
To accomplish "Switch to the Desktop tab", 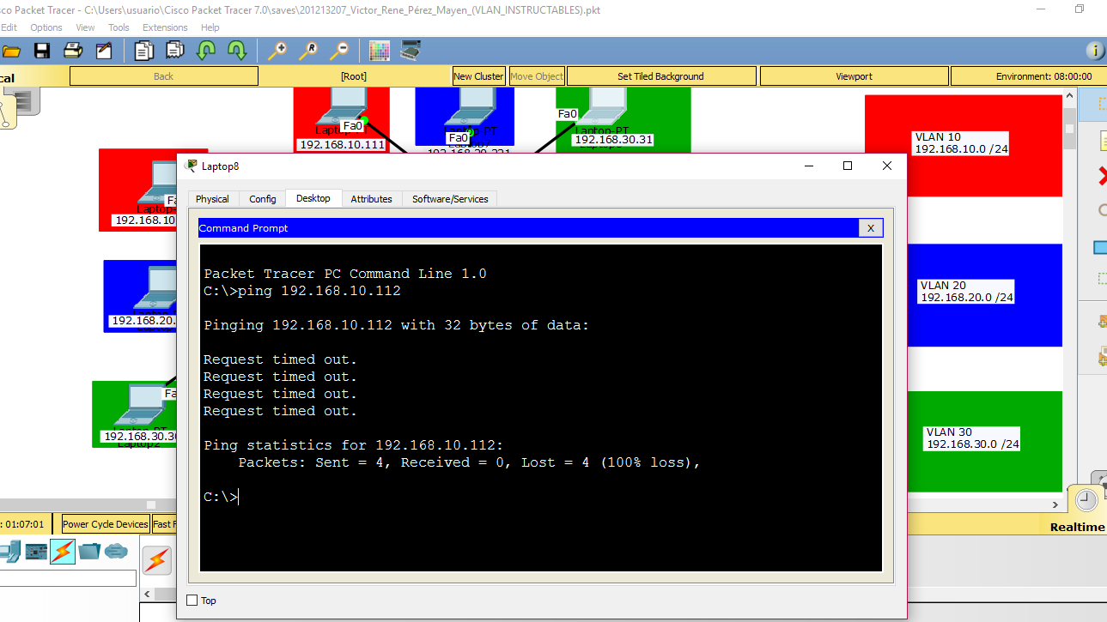I will tap(313, 198).
